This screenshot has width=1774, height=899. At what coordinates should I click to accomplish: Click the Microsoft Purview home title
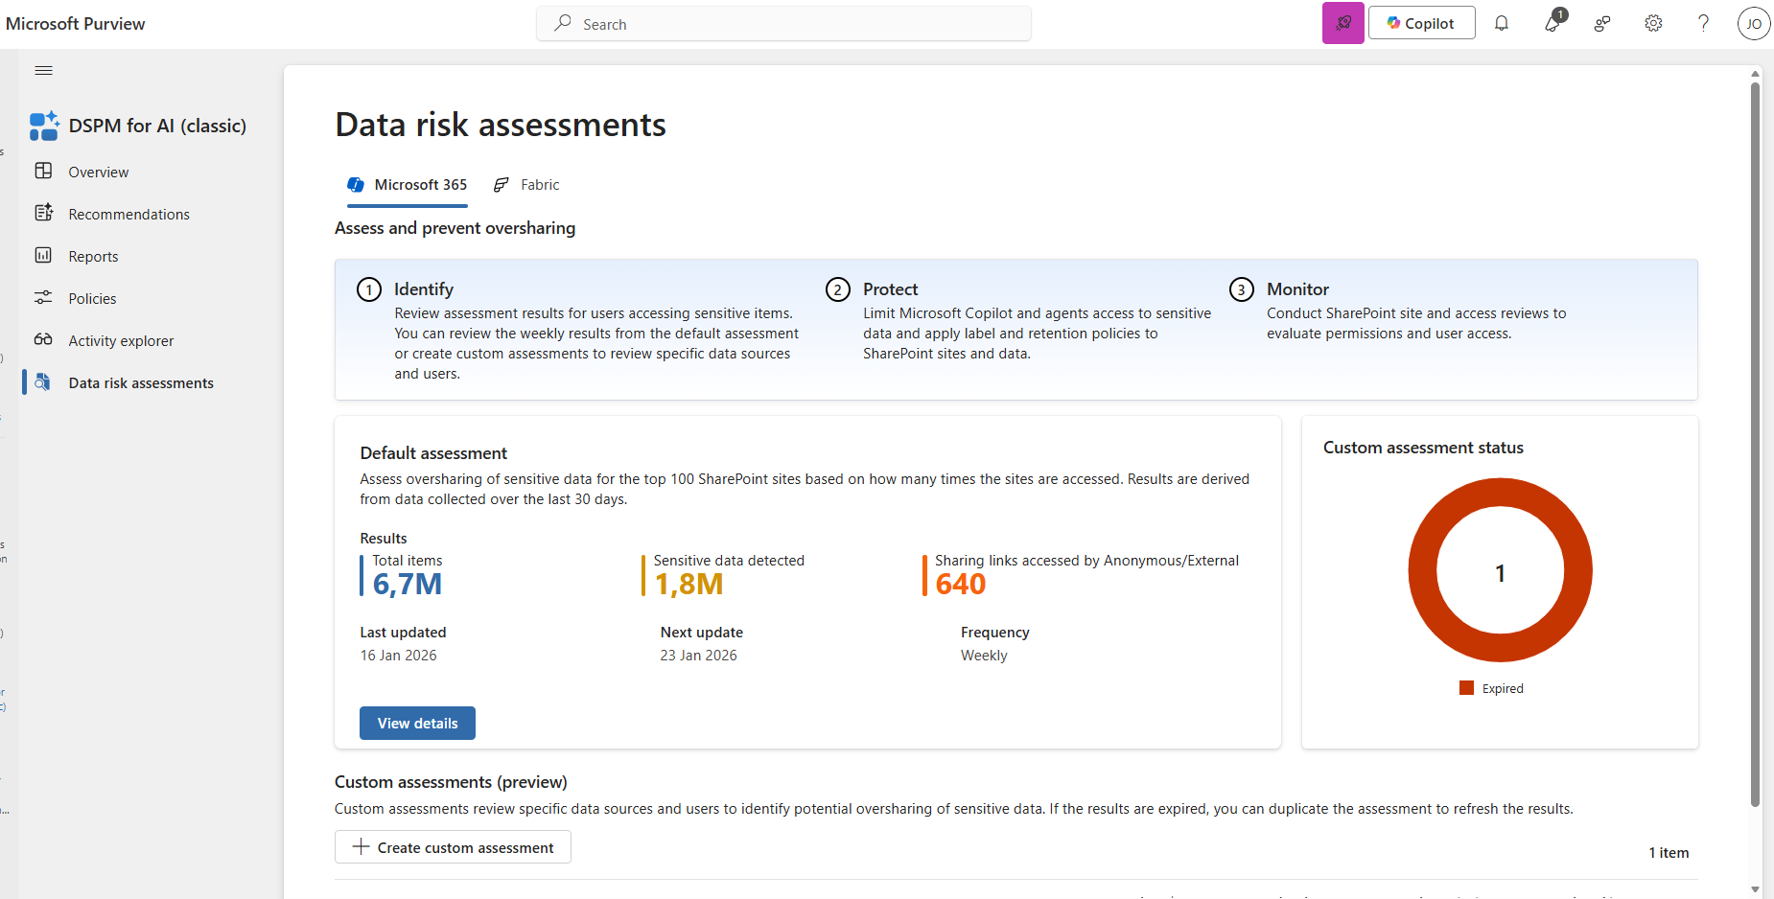76,24
